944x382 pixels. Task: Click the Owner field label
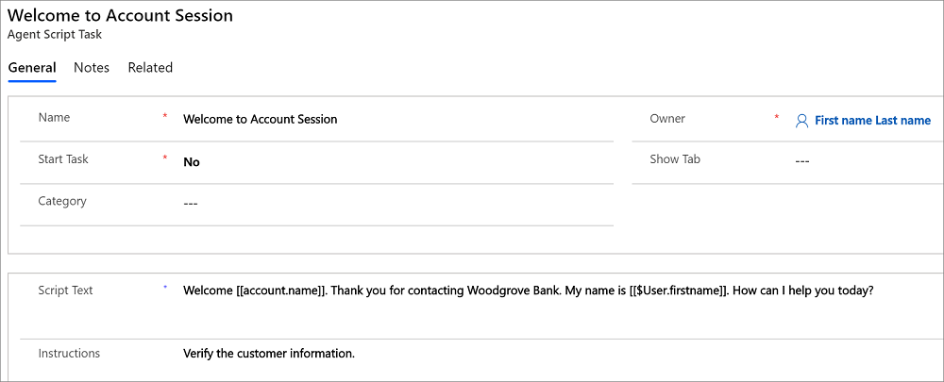667,119
